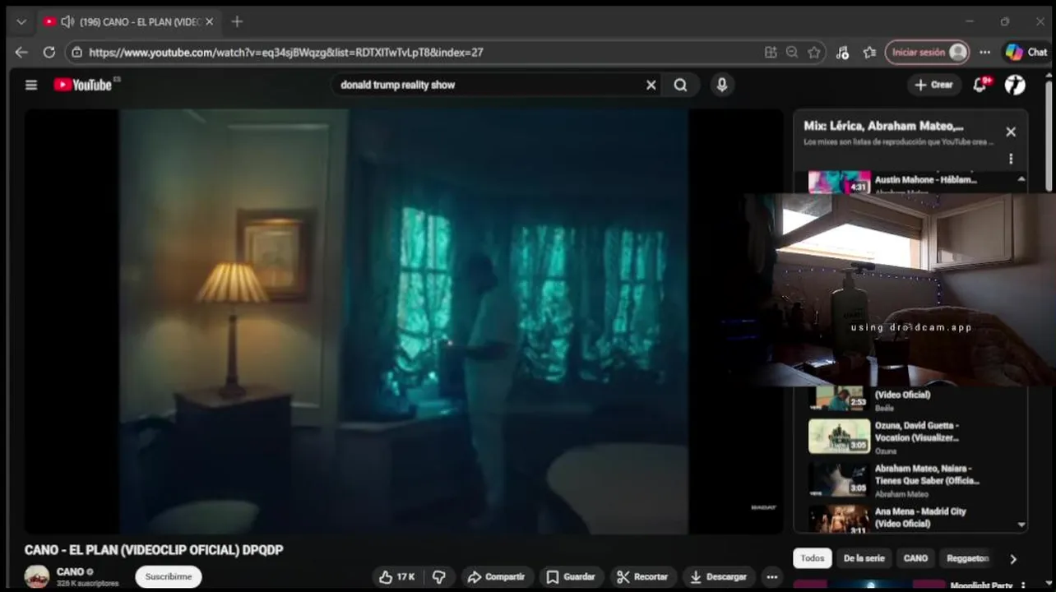This screenshot has height=592, width=1056.
Task: Run search with the magnifier button
Action: pyautogui.click(x=680, y=85)
